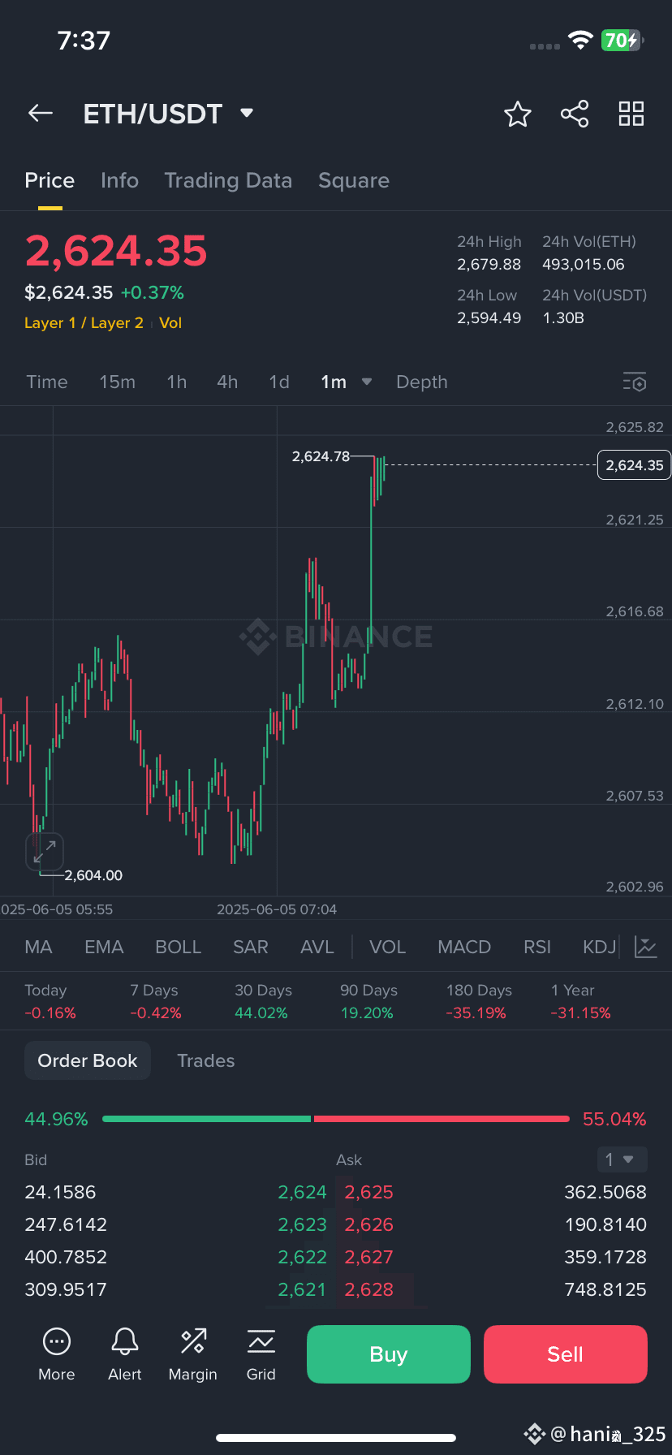Toggle the BOLL indicator
672x1455 pixels.
[178, 948]
